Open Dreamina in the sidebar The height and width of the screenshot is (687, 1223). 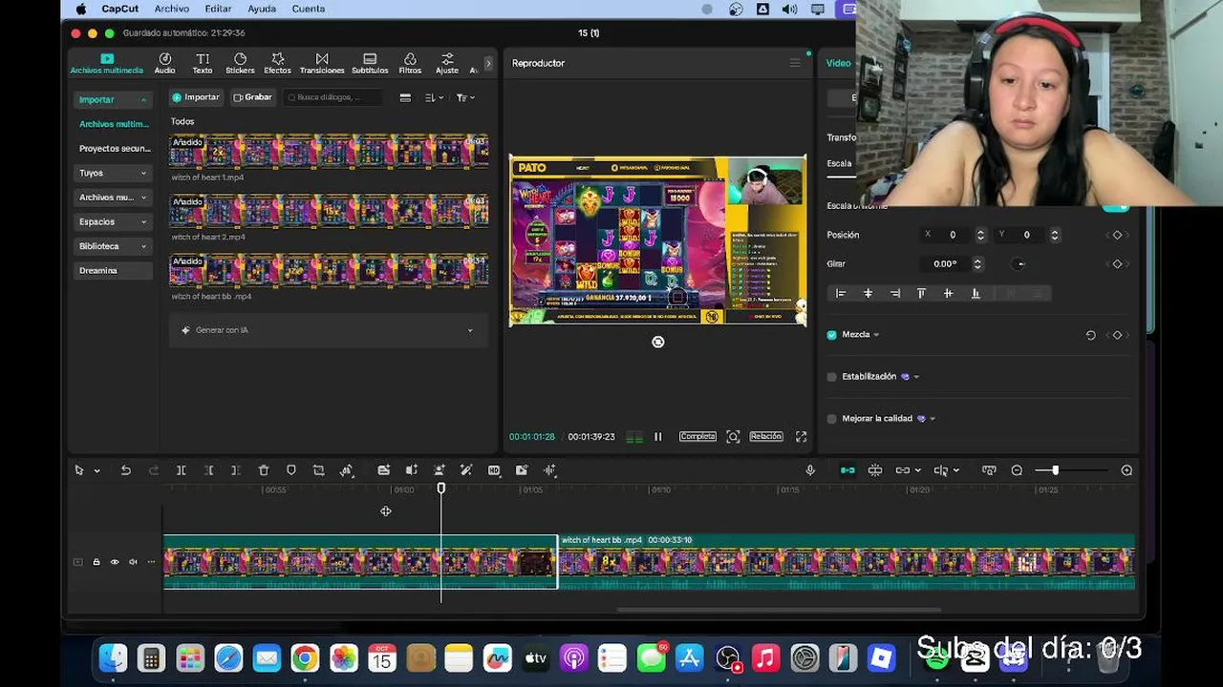click(114, 270)
